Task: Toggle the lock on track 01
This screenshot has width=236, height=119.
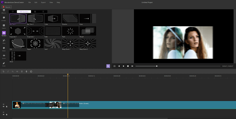Action: click(x=6, y=115)
